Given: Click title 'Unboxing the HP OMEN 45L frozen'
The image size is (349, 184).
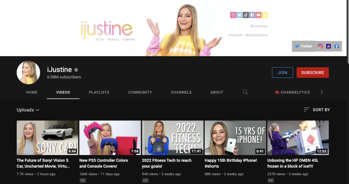Looking at the screenshot, I should (293, 163).
